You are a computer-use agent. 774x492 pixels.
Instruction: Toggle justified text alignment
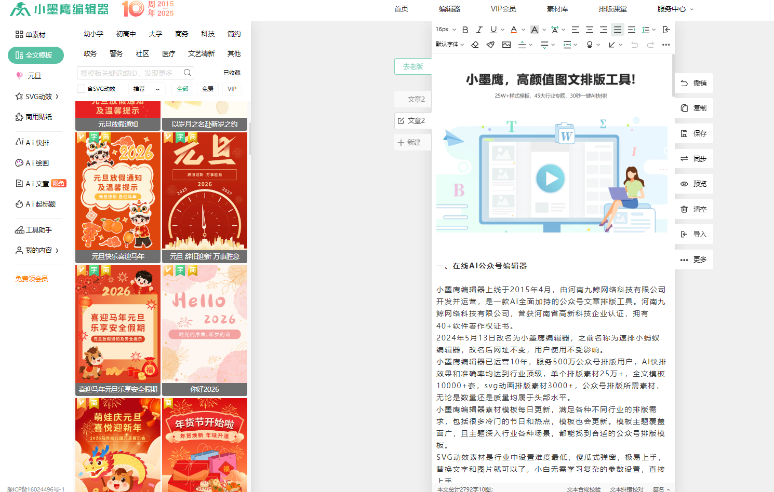pyautogui.click(x=618, y=30)
